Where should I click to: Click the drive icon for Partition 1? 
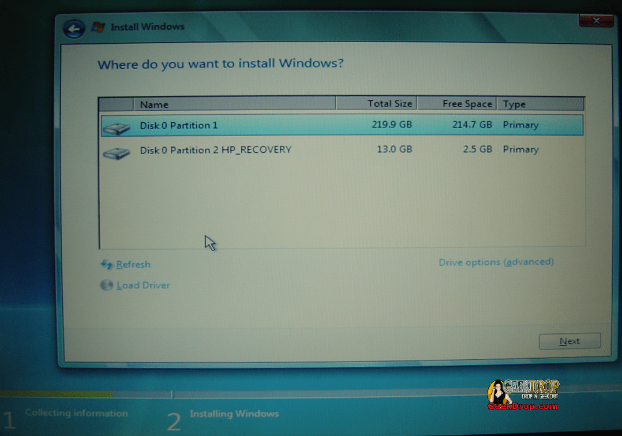[116, 128]
